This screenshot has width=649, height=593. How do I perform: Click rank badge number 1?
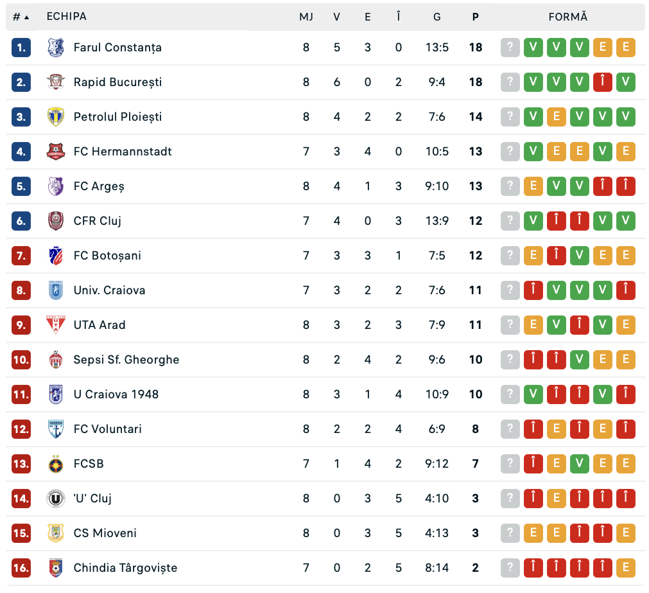click(x=21, y=48)
